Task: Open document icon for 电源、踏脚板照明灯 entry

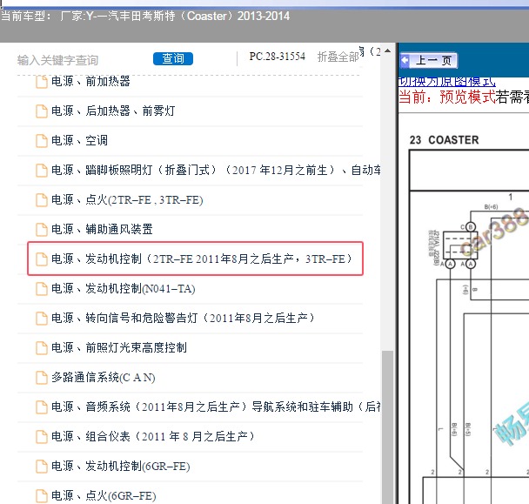Action: (42, 171)
